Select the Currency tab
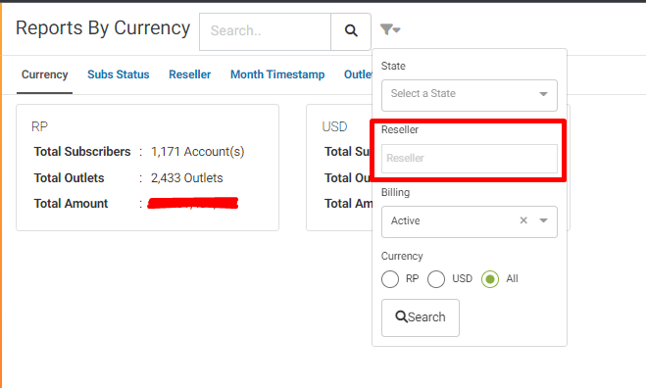646x388 pixels. pyautogui.click(x=44, y=74)
